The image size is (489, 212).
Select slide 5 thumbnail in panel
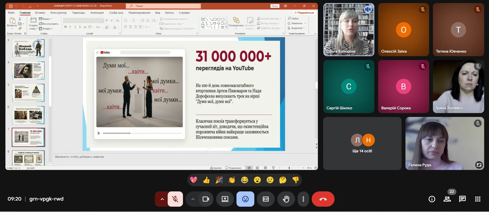pos(29,93)
